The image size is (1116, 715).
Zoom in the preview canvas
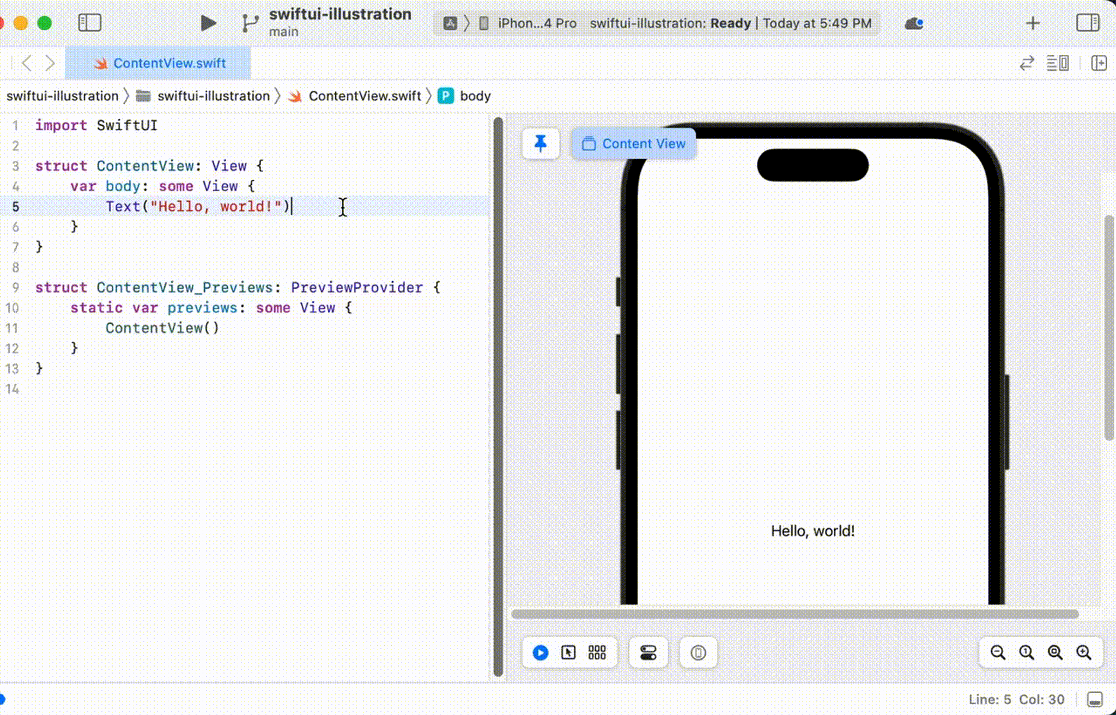click(x=1084, y=652)
